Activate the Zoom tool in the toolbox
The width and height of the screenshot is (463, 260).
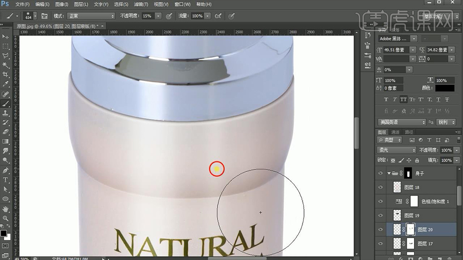click(6, 218)
